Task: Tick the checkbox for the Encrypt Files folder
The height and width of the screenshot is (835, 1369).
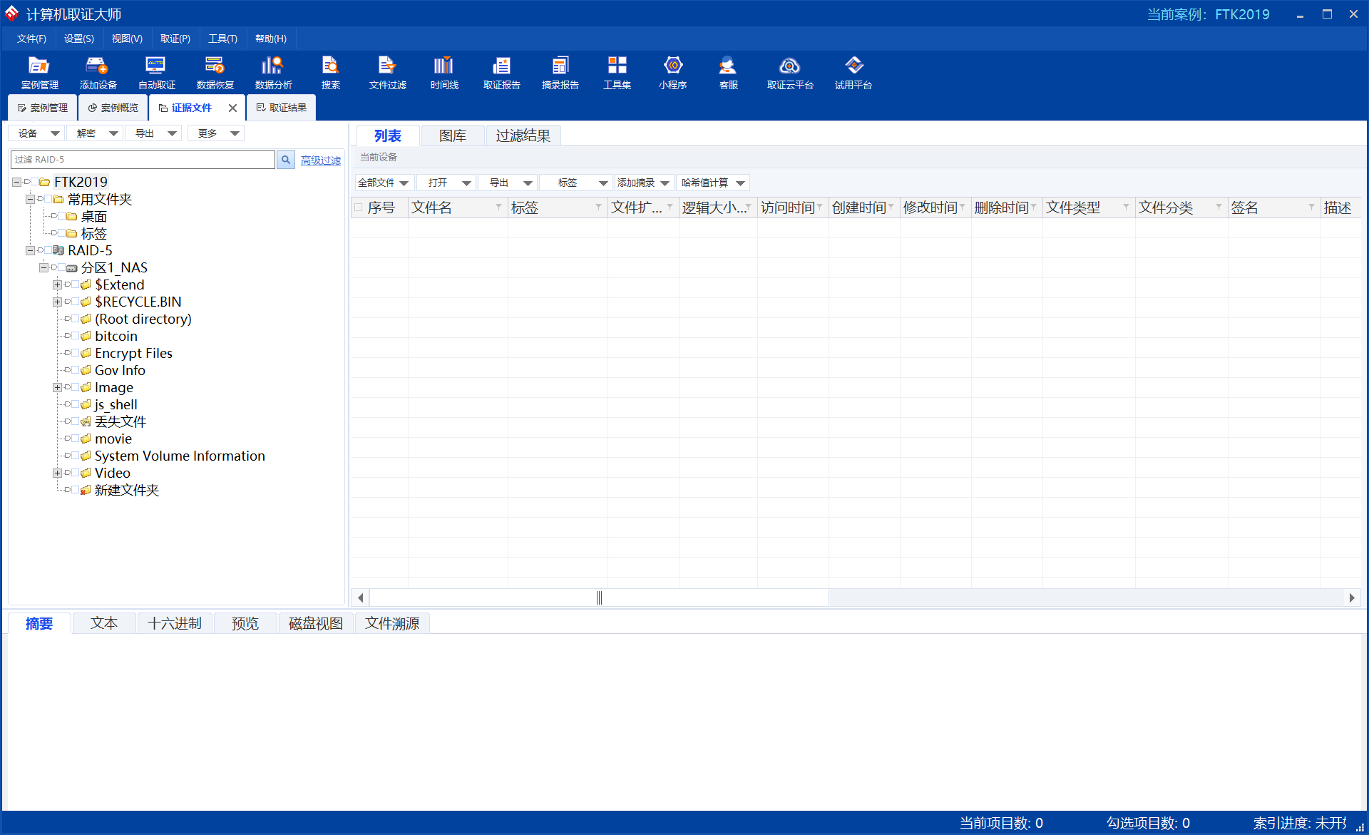Action: 76,353
